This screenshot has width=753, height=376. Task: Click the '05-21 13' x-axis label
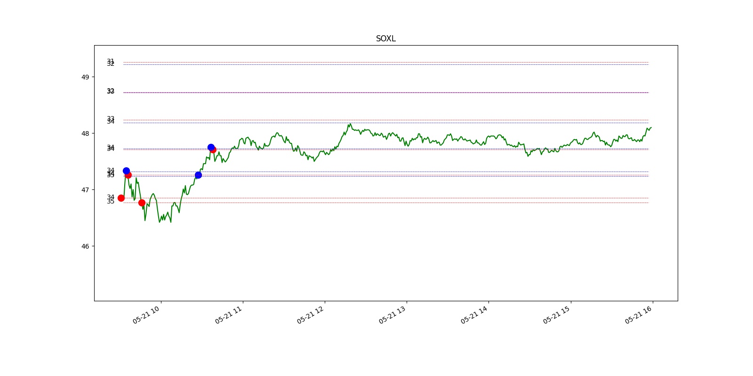[393, 315]
